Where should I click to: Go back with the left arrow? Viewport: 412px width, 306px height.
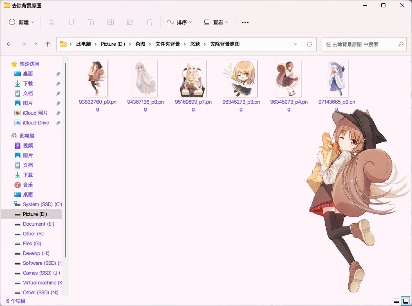pyautogui.click(x=9, y=44)
